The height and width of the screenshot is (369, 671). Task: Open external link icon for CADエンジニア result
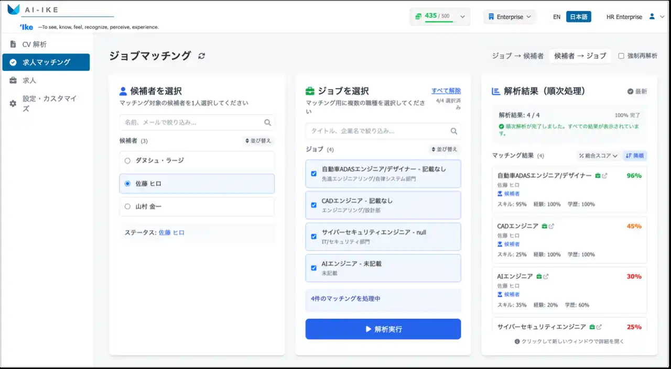551,226
